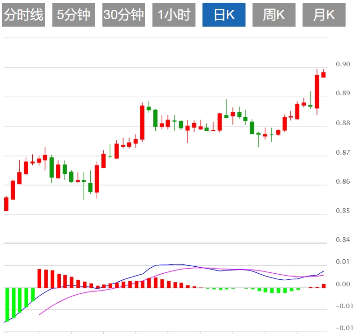Click the 0.85 price axis label
Viewport: 361px width, 334px height.
coord(343,211)
